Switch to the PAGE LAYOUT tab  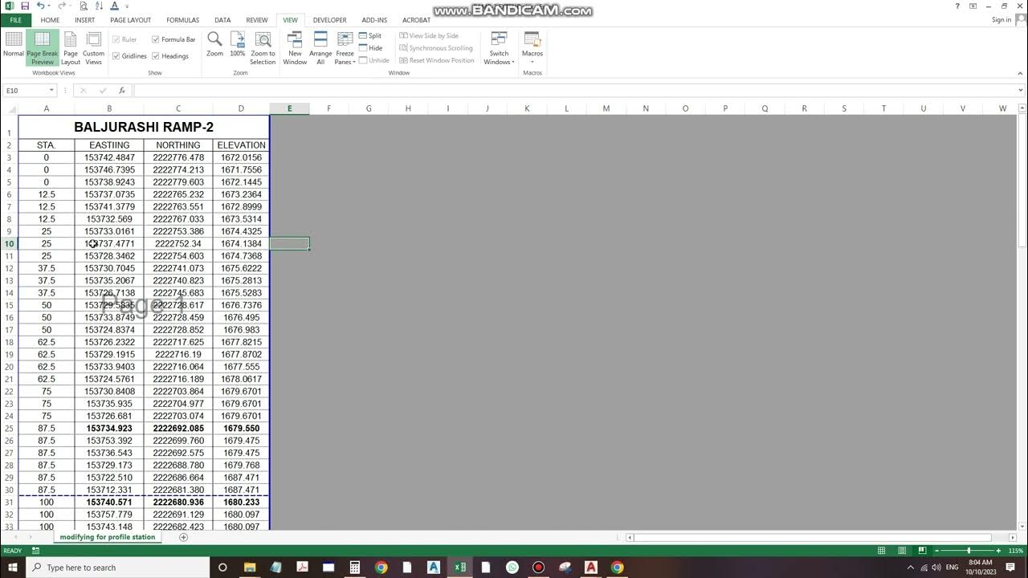[130, 20]
